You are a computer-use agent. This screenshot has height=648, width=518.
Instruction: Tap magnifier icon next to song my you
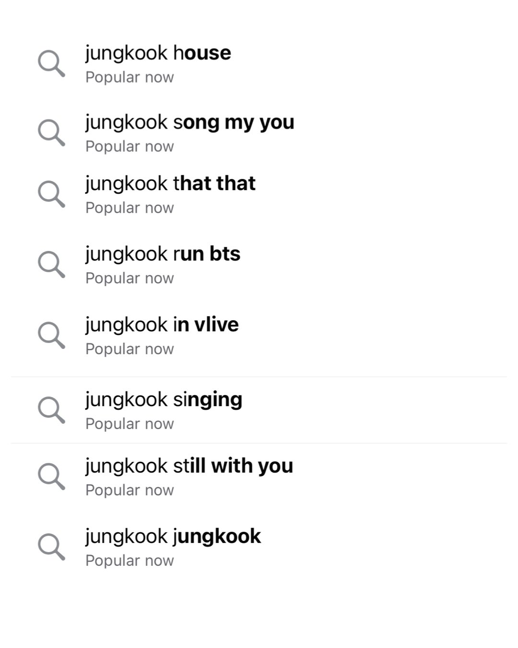click(x=51, y=132)
